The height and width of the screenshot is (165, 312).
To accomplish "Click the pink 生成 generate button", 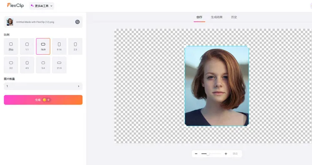I will (x=43, y=100).
